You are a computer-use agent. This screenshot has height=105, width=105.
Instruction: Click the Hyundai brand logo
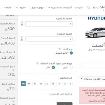click(x=97, y=18)
